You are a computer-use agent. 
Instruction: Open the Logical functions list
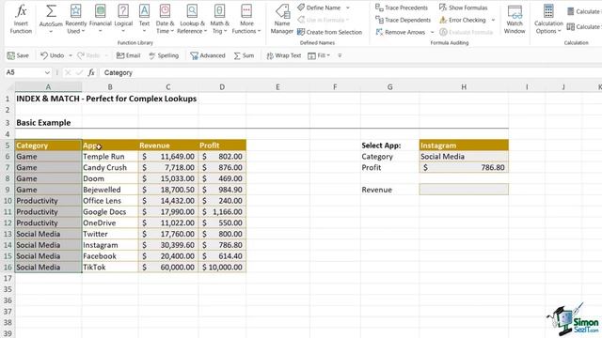tap(123, 19)
